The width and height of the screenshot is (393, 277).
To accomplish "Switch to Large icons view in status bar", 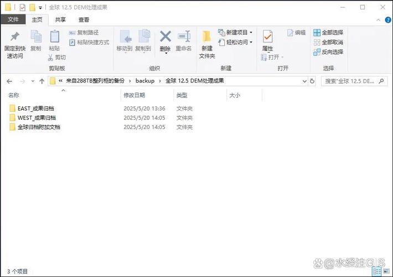I will pos(386,271).
